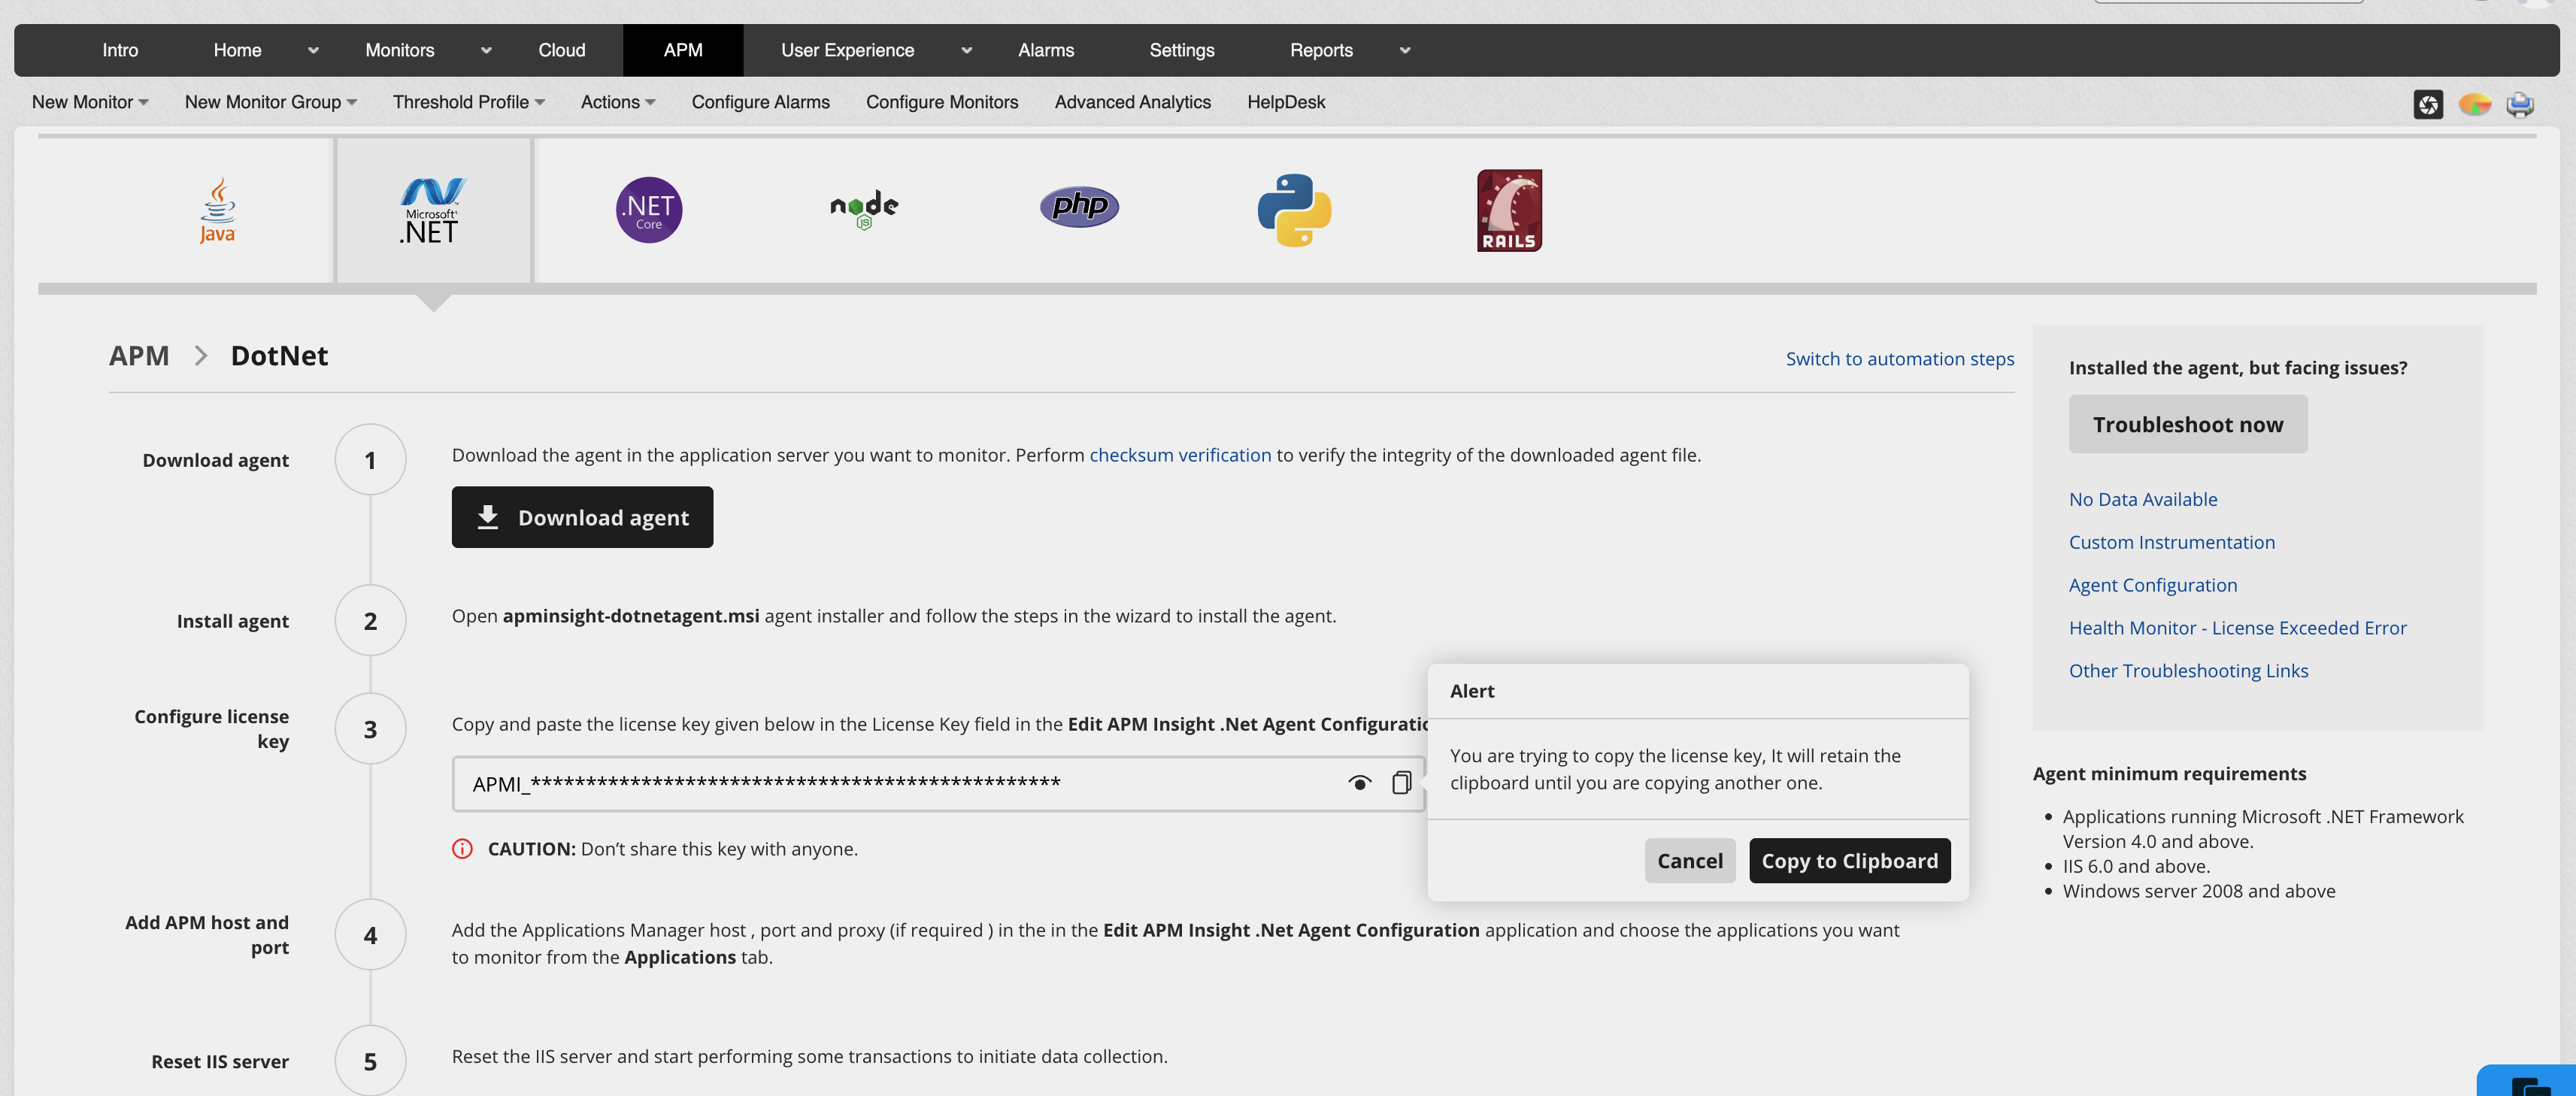Expand the Actions dropdown menu
This screenshot has width=2576, height=1096.
(x=617, y=102)
